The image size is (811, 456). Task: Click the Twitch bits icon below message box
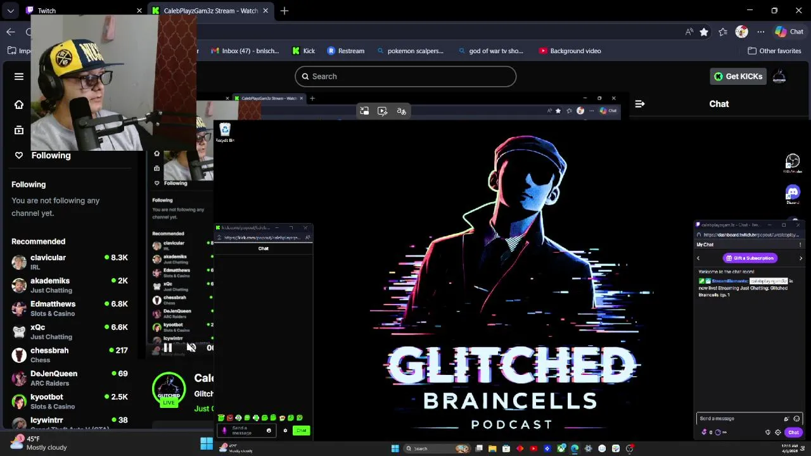704,433
